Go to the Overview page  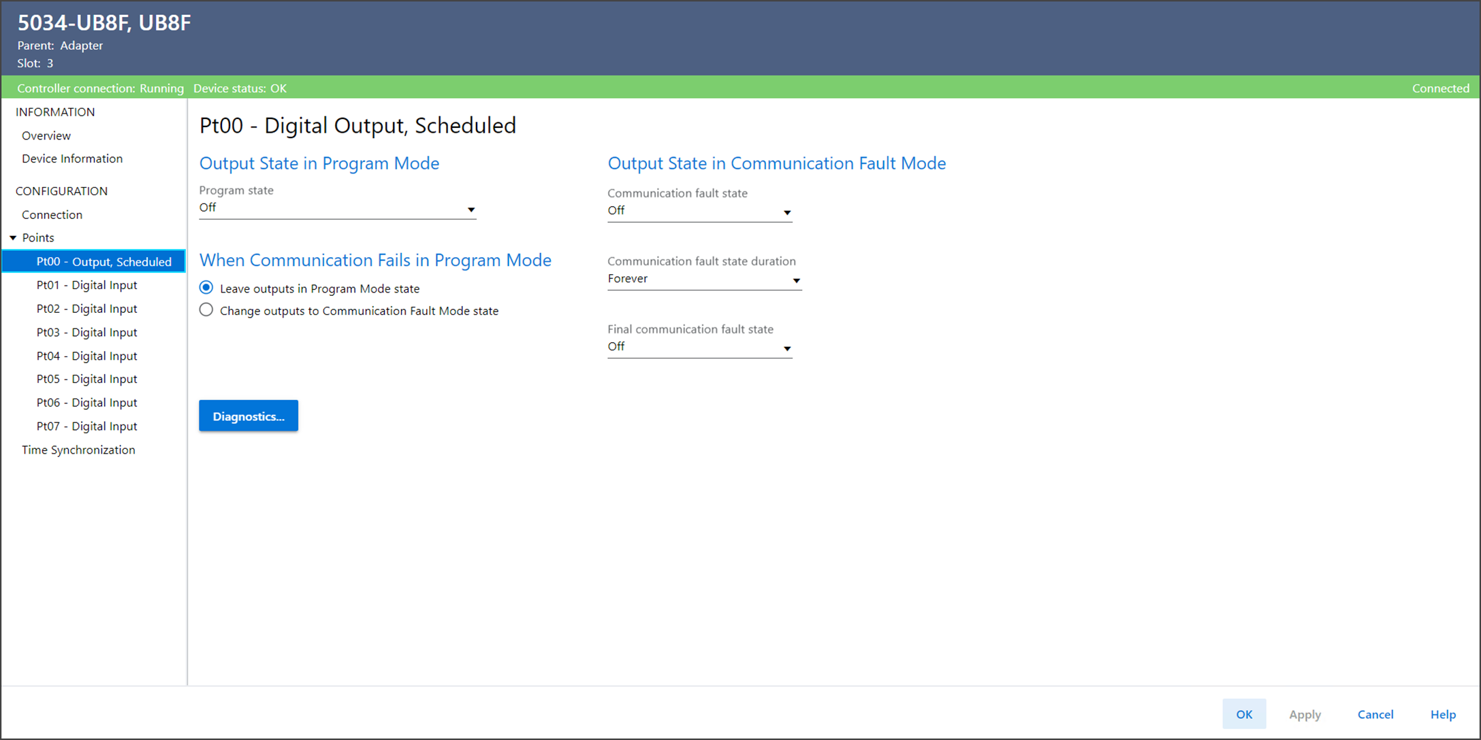click(46, 135)
